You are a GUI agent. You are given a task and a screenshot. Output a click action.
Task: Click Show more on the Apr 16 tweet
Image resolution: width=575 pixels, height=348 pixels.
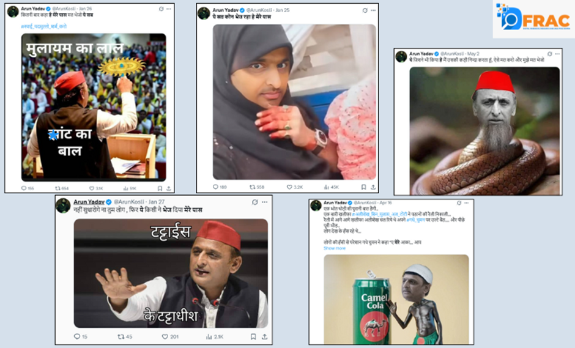pos(335,248)
